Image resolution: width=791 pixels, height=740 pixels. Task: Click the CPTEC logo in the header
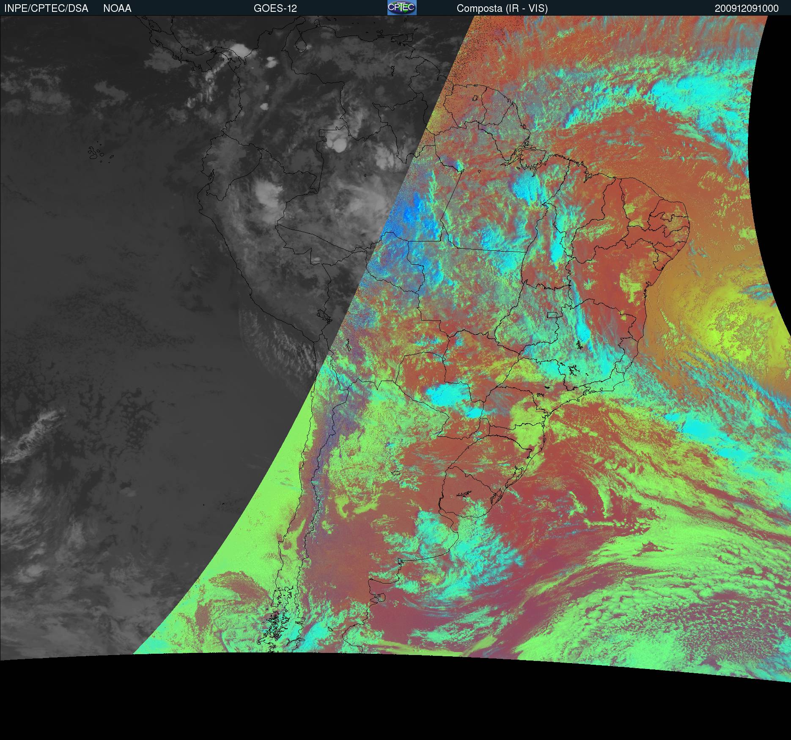click(401, 8)
